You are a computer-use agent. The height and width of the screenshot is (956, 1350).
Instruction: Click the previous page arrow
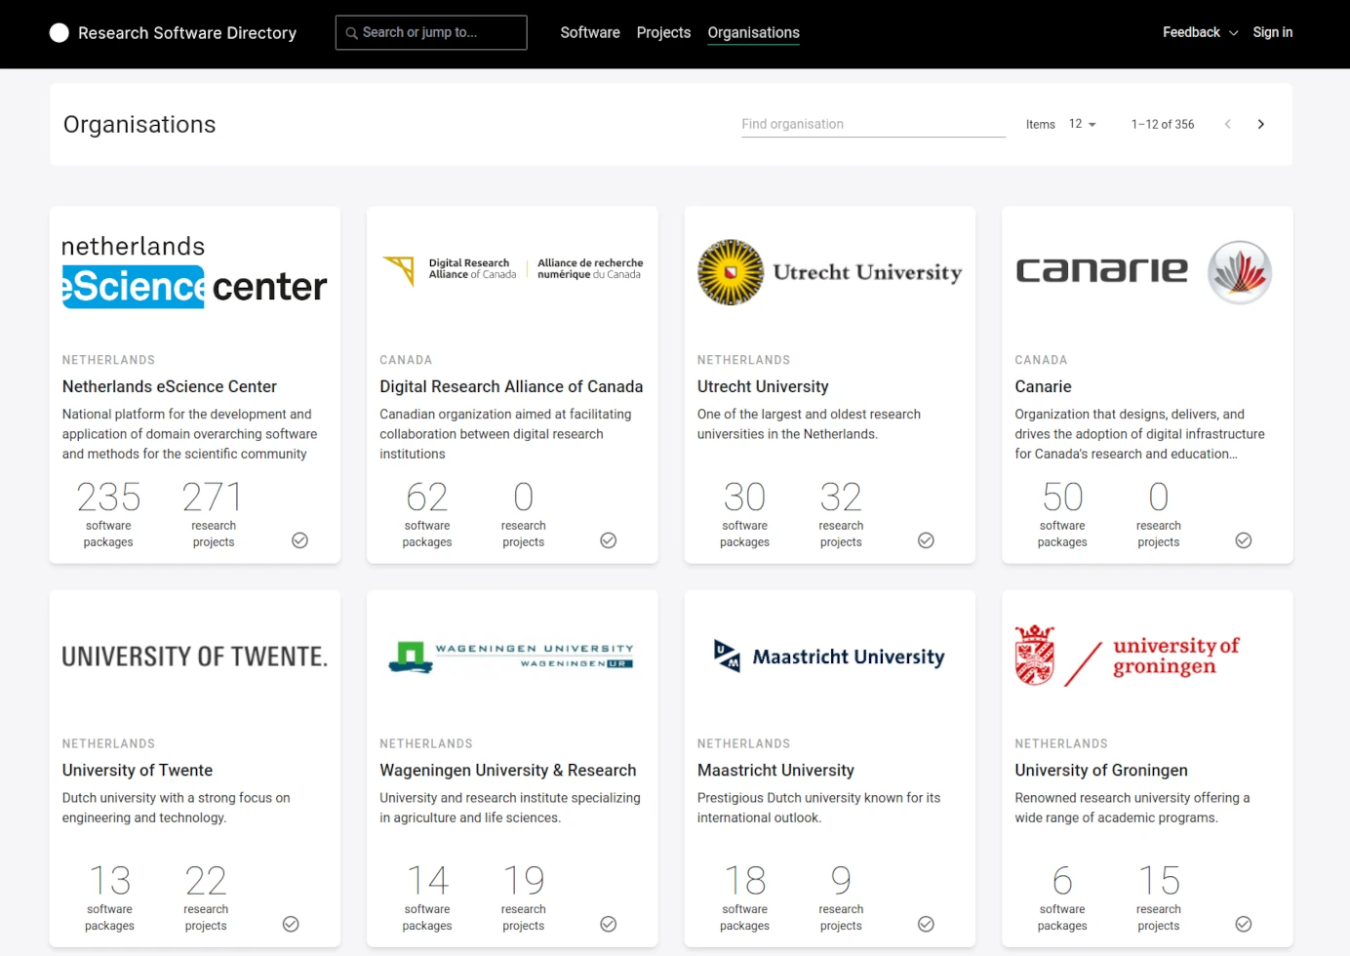coord(1227,124)
